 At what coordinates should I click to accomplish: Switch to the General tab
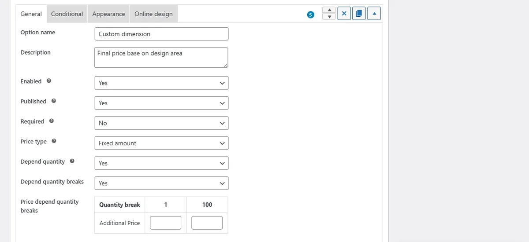coord(31,14)
